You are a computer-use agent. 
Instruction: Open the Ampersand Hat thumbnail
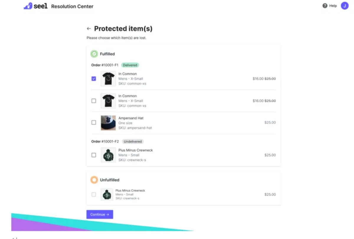[x=108, y=123]
